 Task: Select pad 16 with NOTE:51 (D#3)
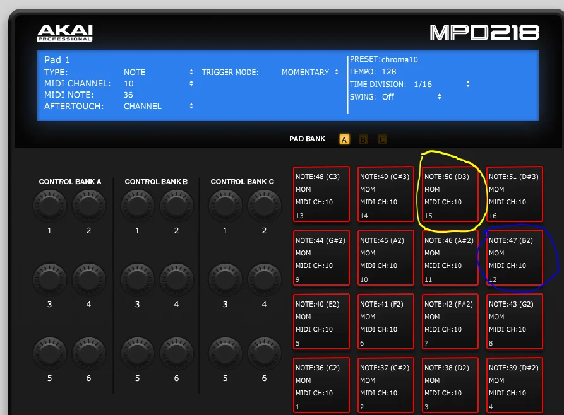[514, 194]
